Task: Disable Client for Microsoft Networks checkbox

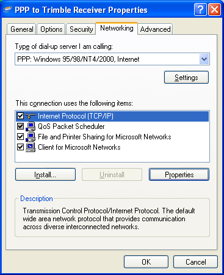Action: coord(20,147)
